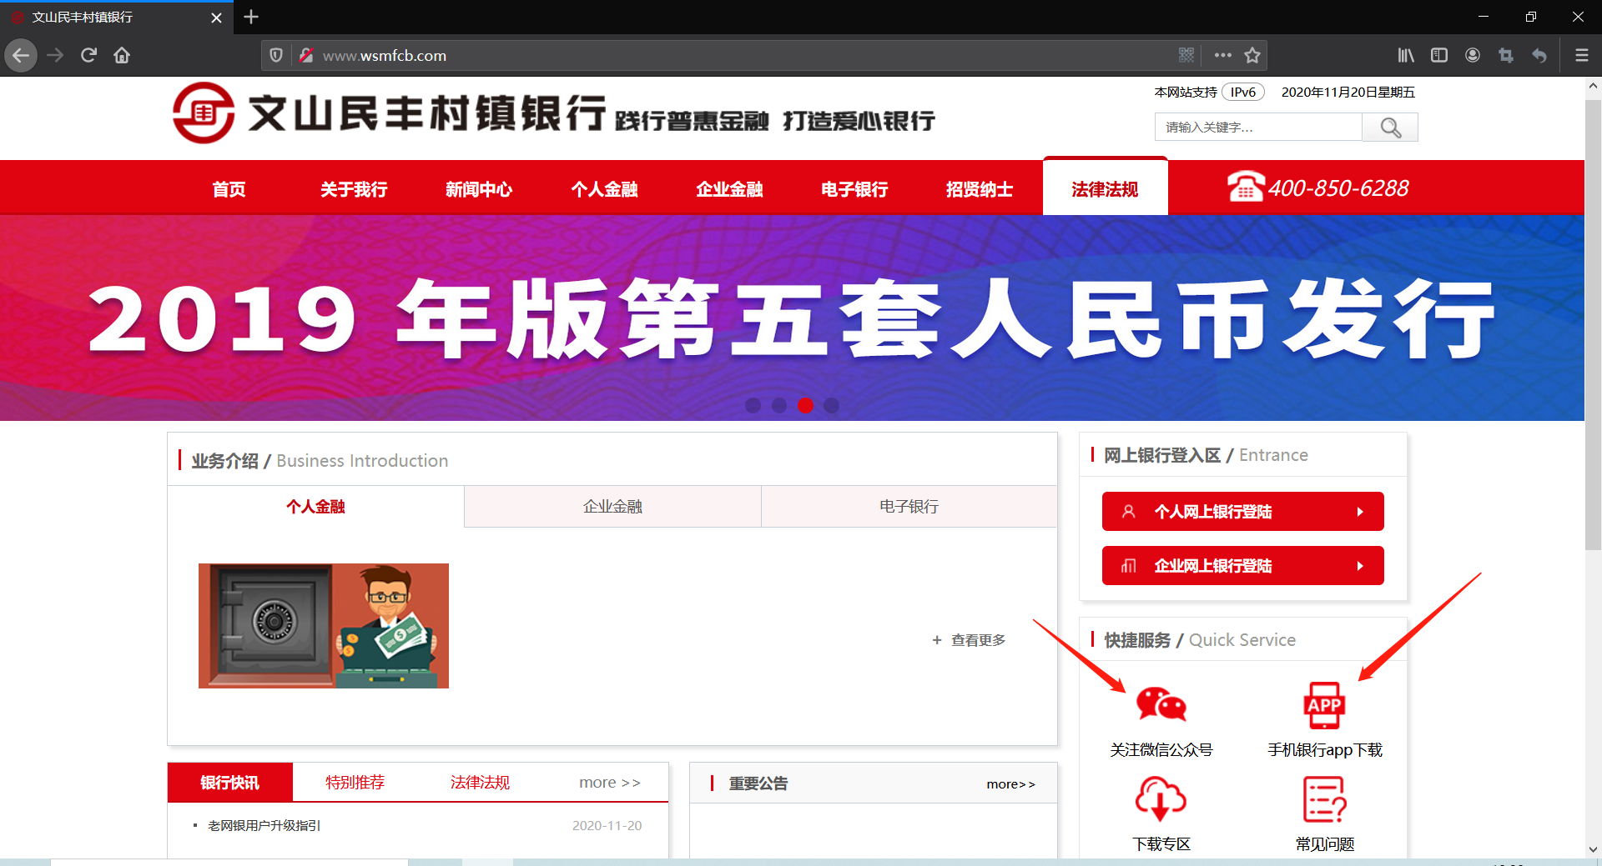Click the 请输入关键字 search field
The width and height of the screenshot is (1602, 866).
pyautogui.click(x=1258, y=128)
